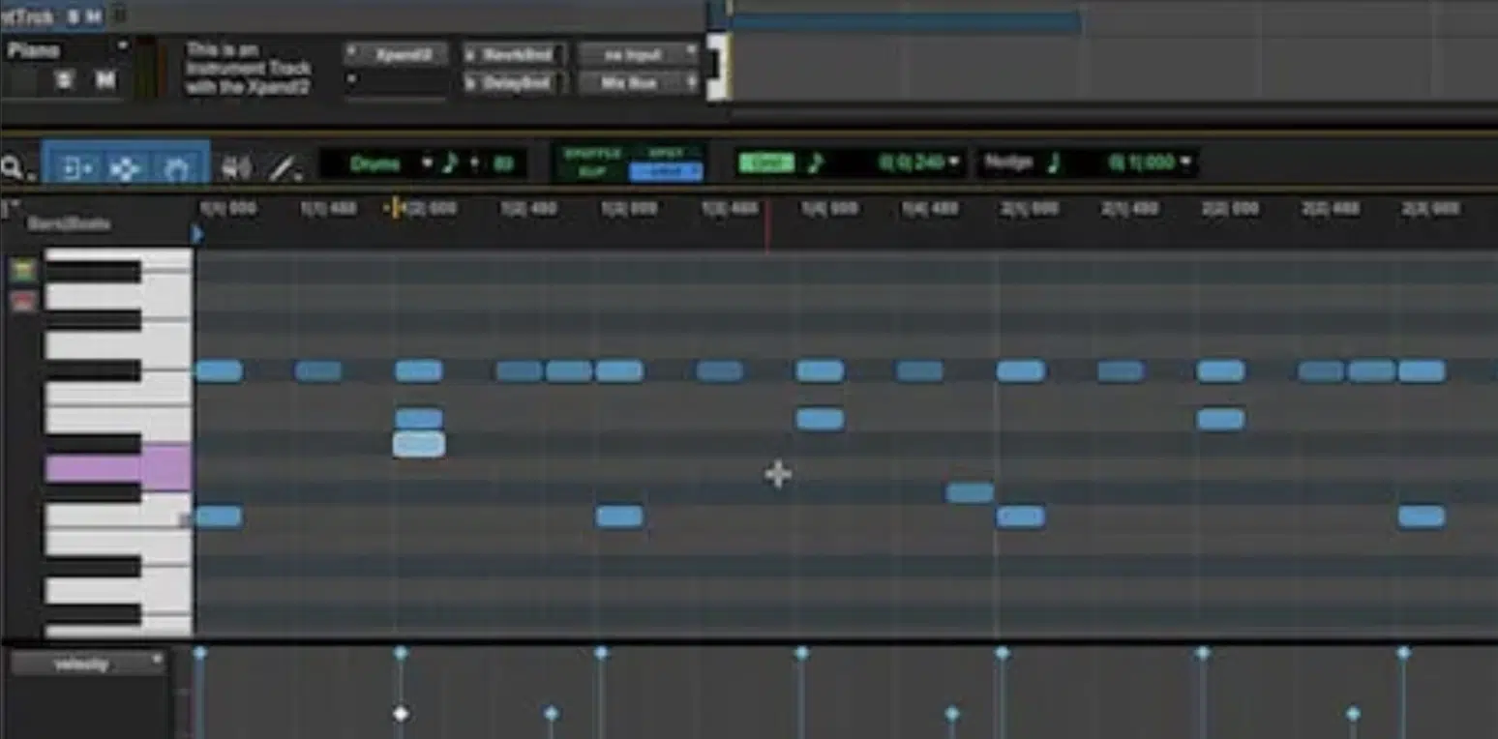Select the Selector tool in toolbar

[x=125, y=168]
